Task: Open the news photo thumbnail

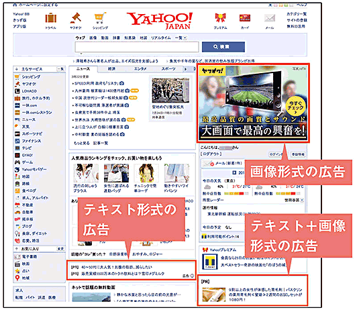Action: pos(170,91)
